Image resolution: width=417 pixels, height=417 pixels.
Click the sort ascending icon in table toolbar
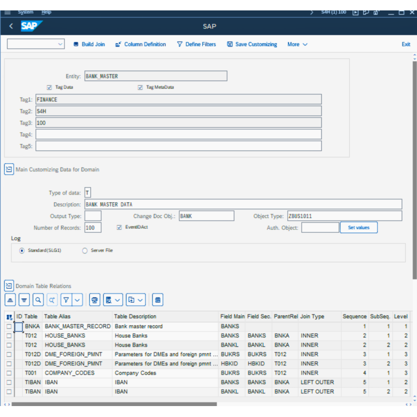10,300
